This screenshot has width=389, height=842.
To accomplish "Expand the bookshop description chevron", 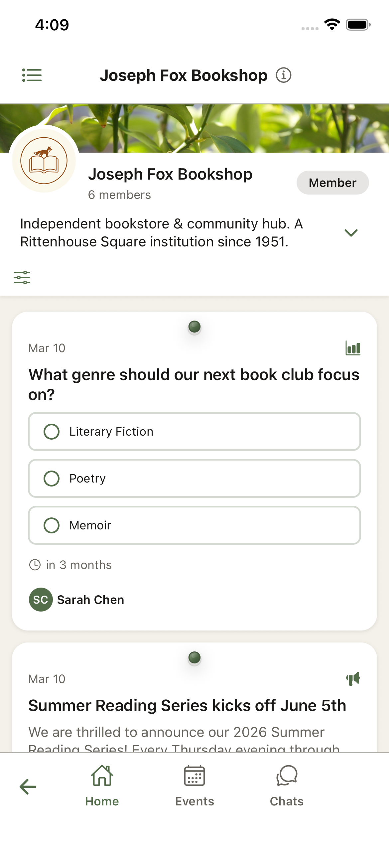I will point(351,233).
